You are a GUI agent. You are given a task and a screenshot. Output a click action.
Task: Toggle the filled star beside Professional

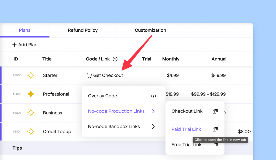pyautogui.click(x=31, y=94)
